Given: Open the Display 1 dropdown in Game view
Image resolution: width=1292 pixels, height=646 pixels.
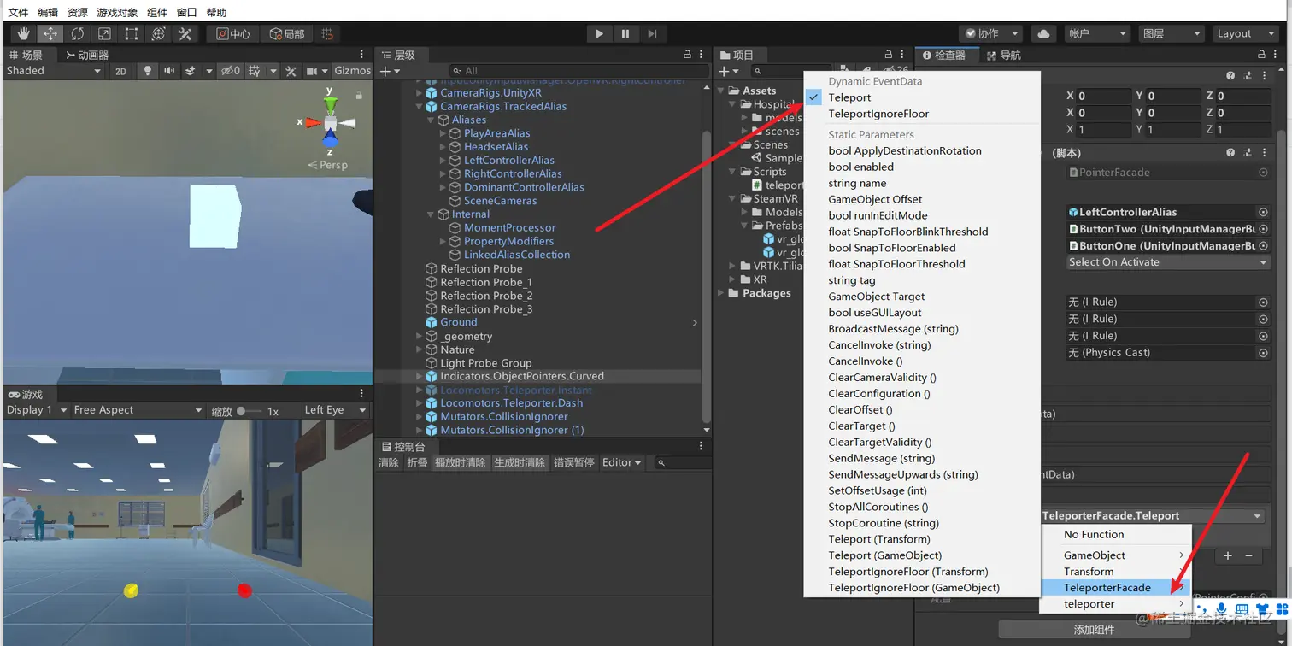Looking at the screenshot, I should pos(35,410).
